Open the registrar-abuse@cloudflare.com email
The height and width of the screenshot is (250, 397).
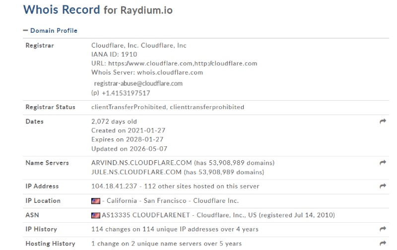(138, 83)
